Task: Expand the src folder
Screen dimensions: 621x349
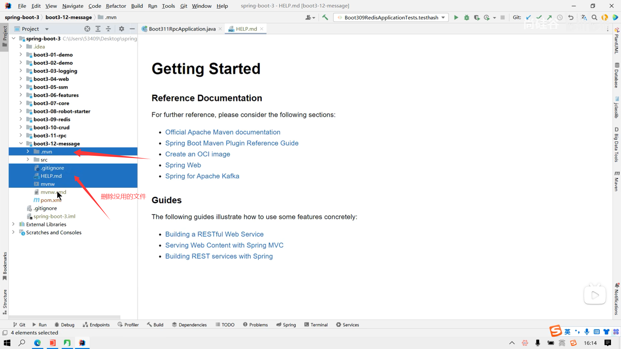Action: 28,160
